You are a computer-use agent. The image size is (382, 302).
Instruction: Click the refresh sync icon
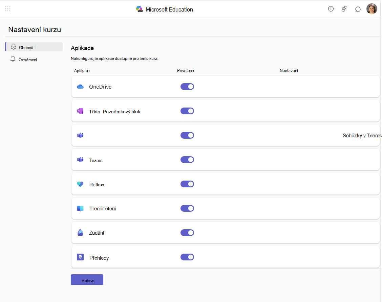(358, 9)
